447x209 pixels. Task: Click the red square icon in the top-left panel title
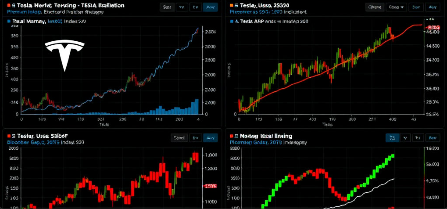coord(9,5)
